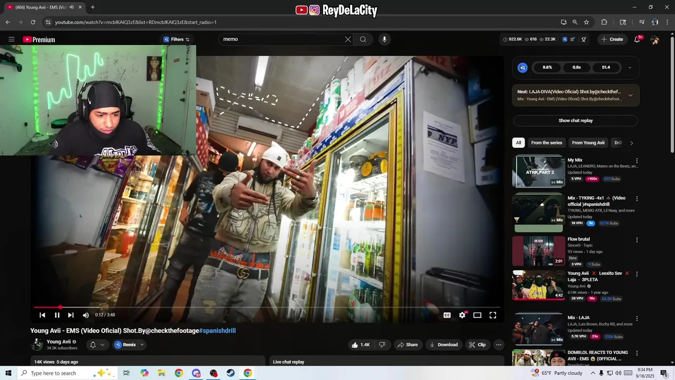Open Steam from the taskbar
Viewport: 675px width, 380px height.
tap(230, 373)
